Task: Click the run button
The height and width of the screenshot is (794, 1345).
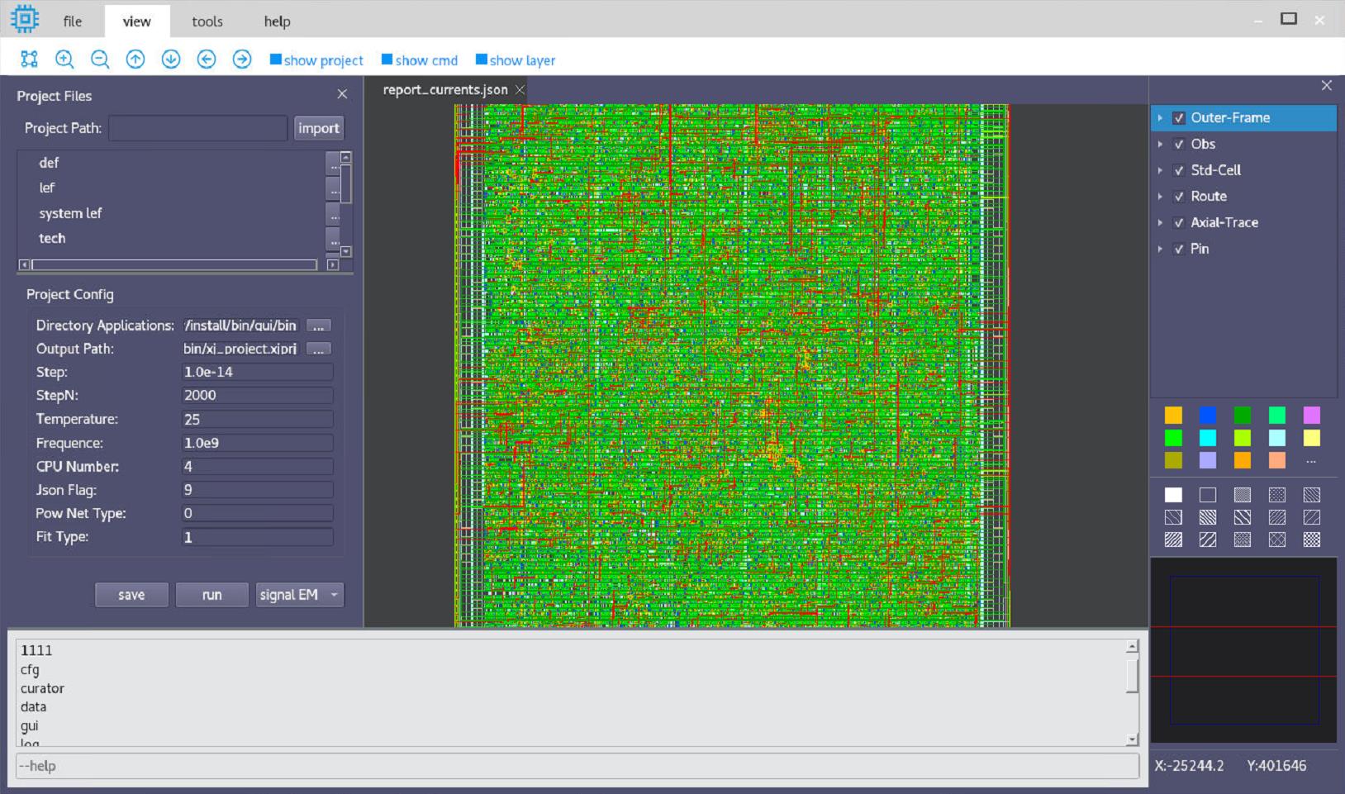Action: (x=211, y=595)
